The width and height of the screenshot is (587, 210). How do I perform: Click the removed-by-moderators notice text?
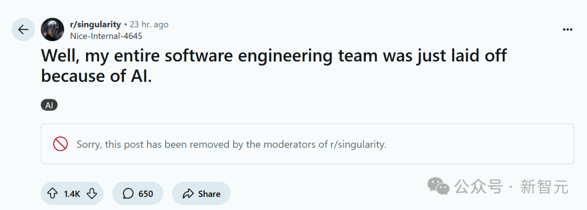(232, 144)
